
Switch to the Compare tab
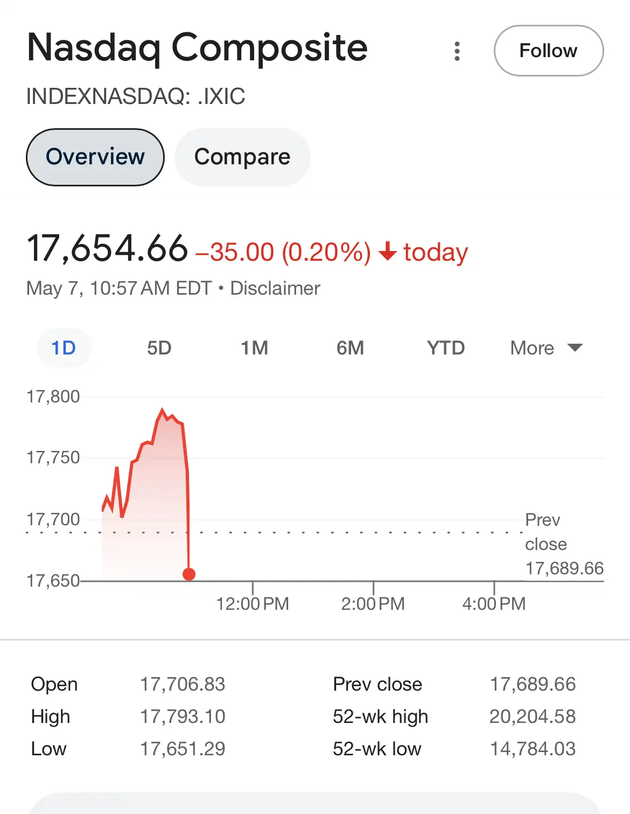coord(242,157)
